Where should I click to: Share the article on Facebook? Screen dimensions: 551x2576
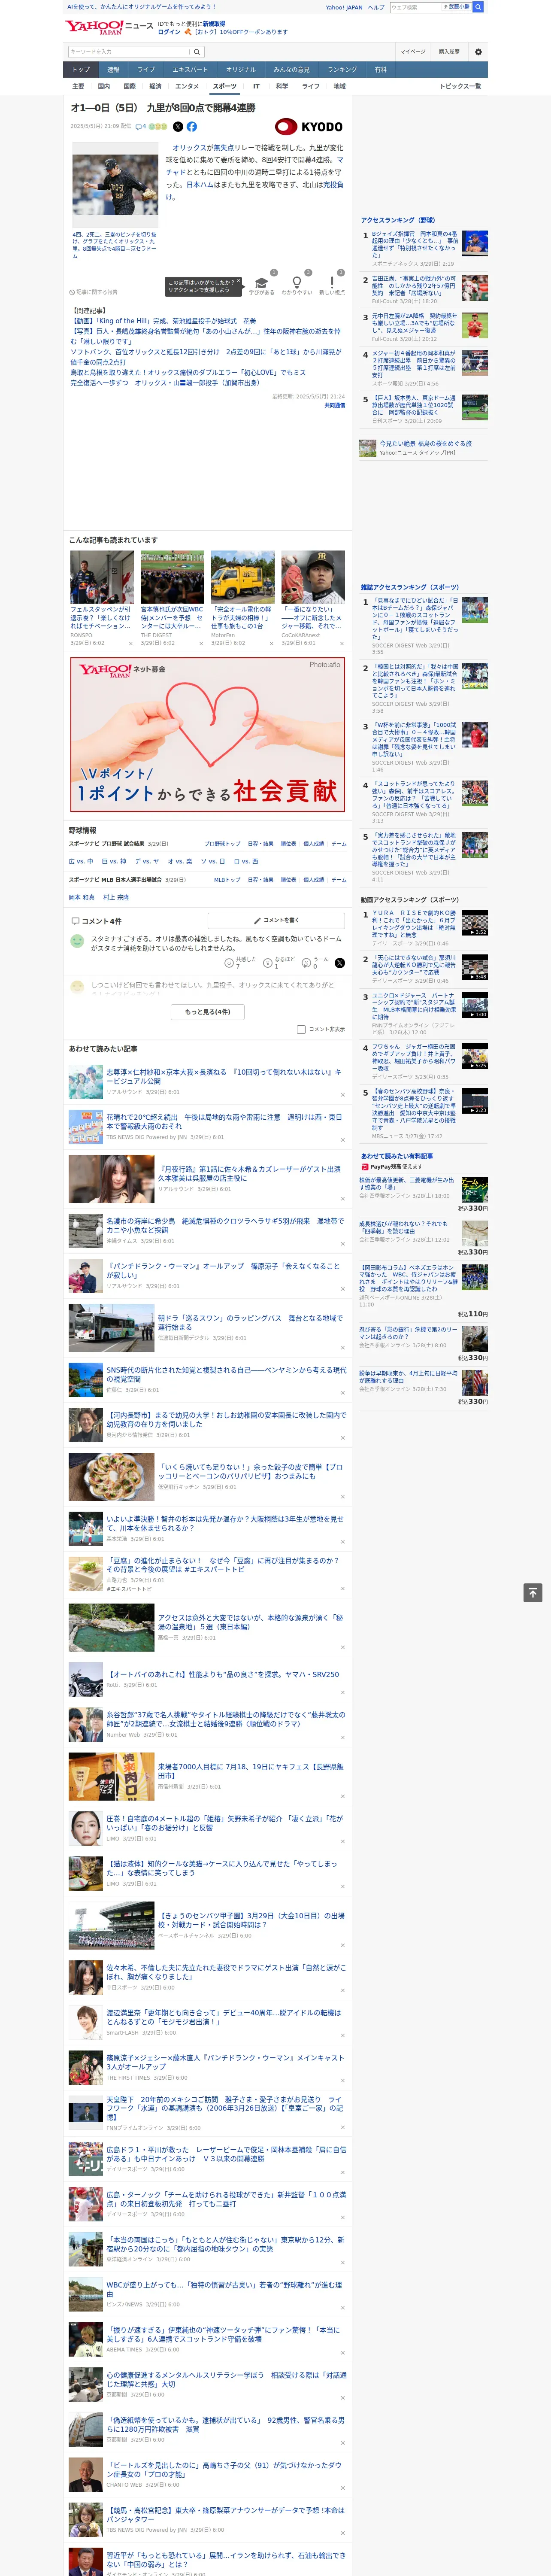(x=192, y=127)
